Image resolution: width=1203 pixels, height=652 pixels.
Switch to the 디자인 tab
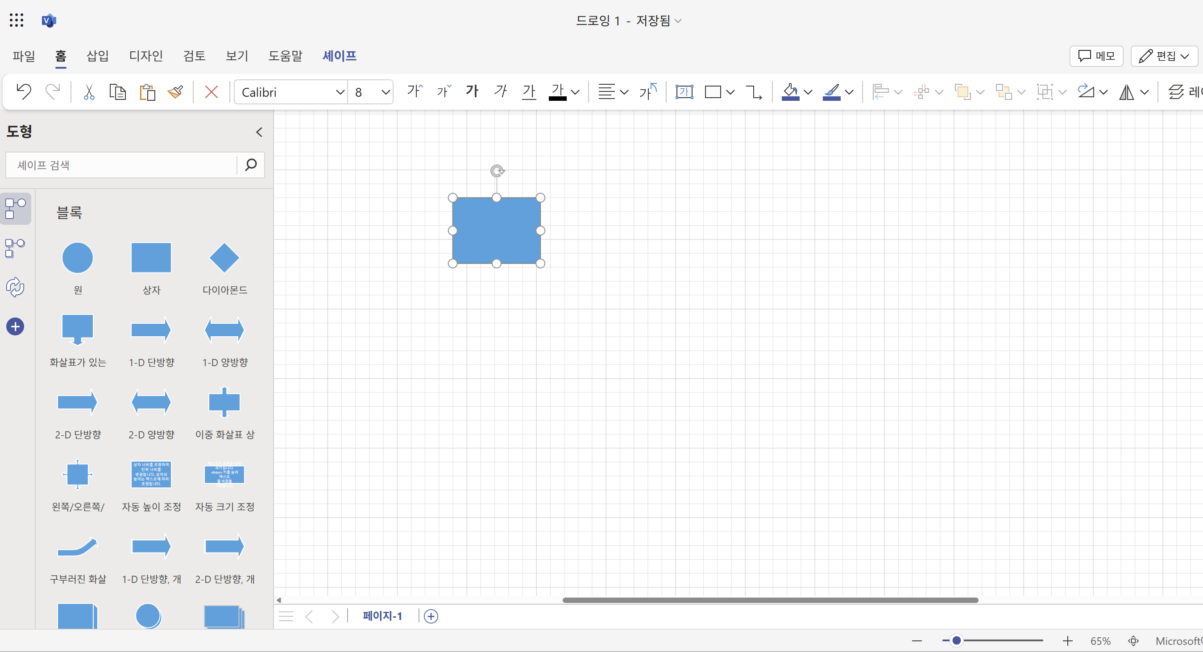point(146,56)
